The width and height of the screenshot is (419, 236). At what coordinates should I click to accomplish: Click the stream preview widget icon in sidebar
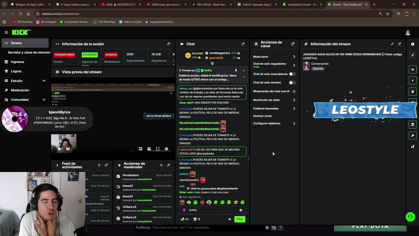tap(412, 69)
